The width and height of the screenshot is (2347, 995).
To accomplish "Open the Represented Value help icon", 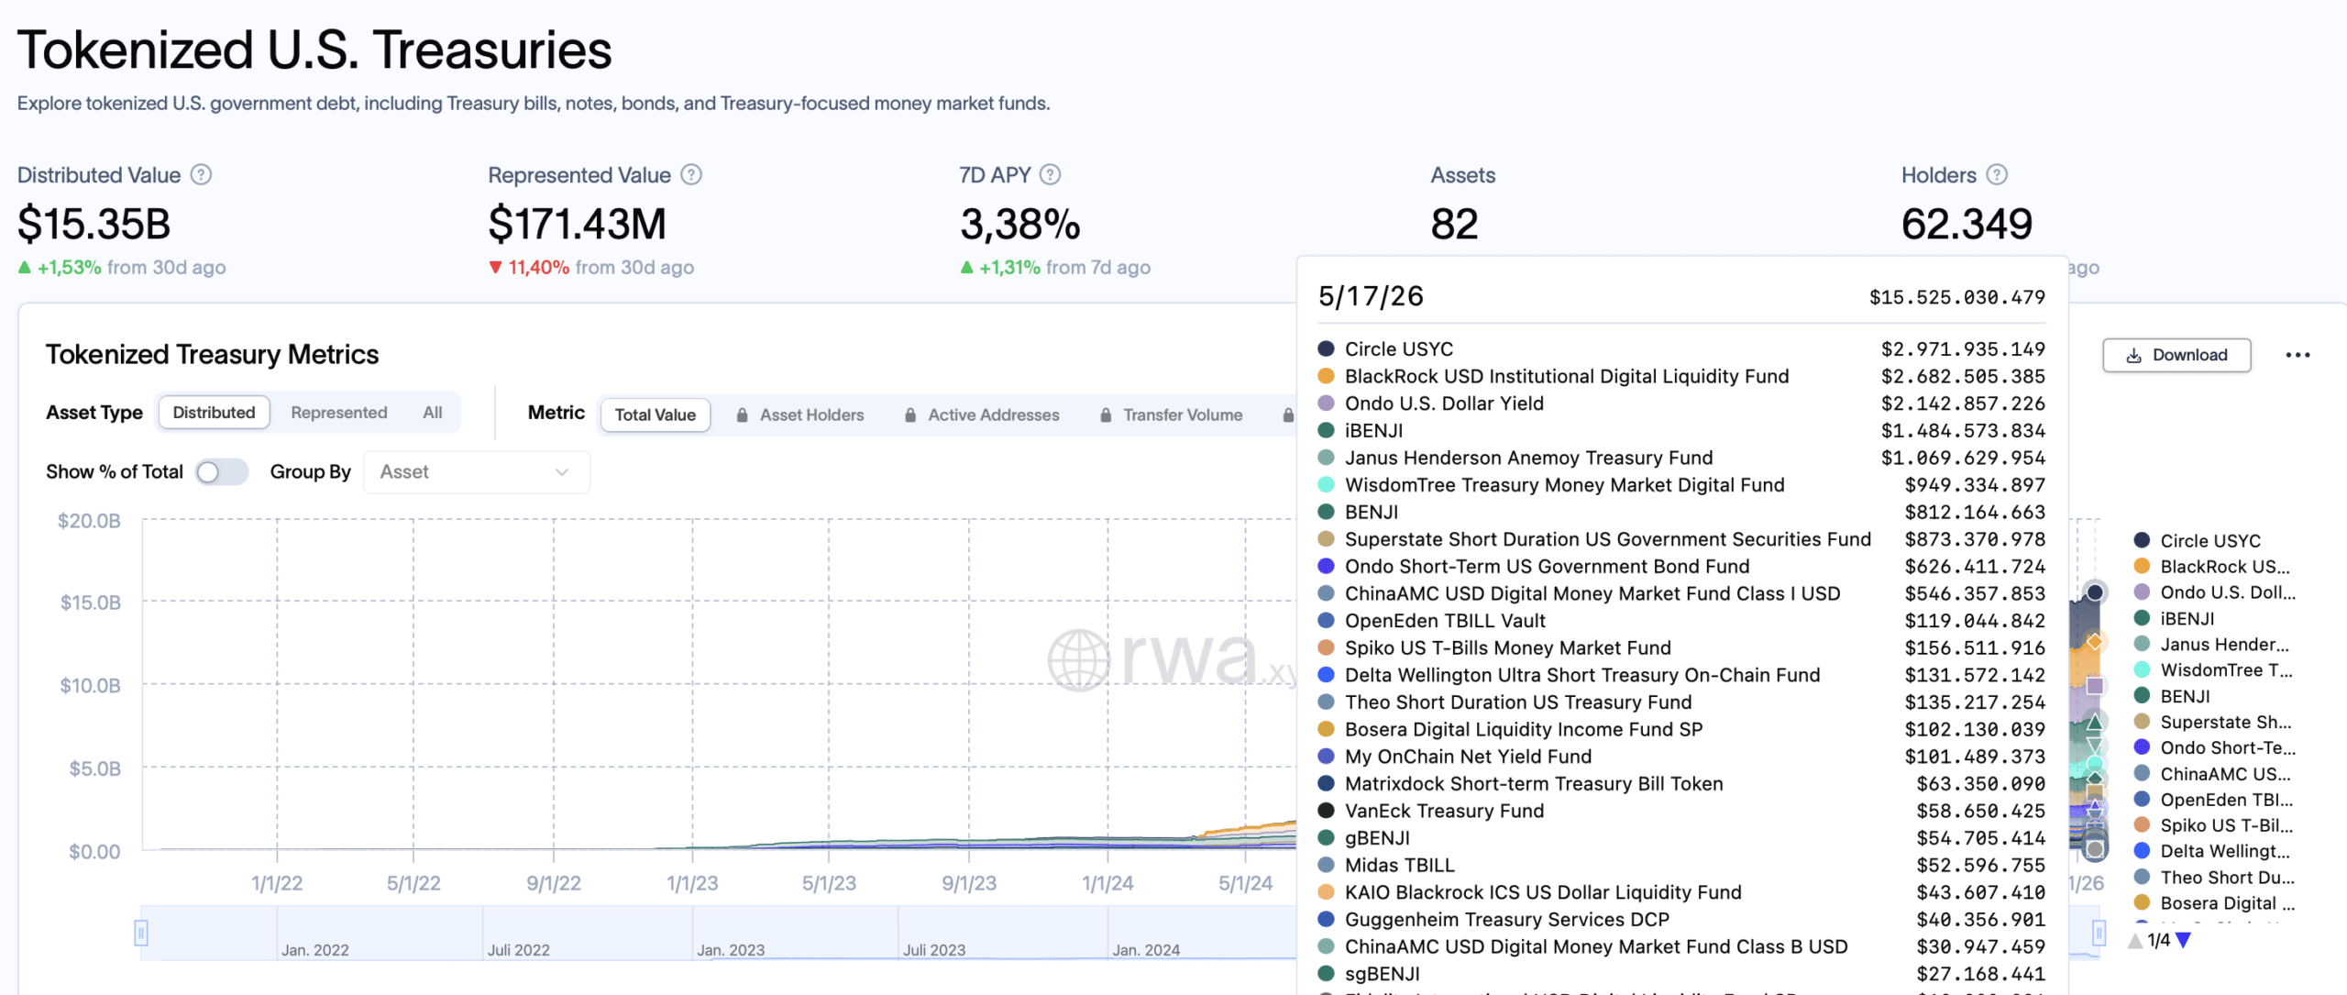I will point(691,174).
